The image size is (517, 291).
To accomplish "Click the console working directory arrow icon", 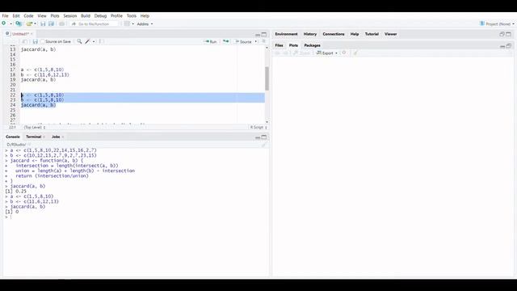I will [29, 145].
